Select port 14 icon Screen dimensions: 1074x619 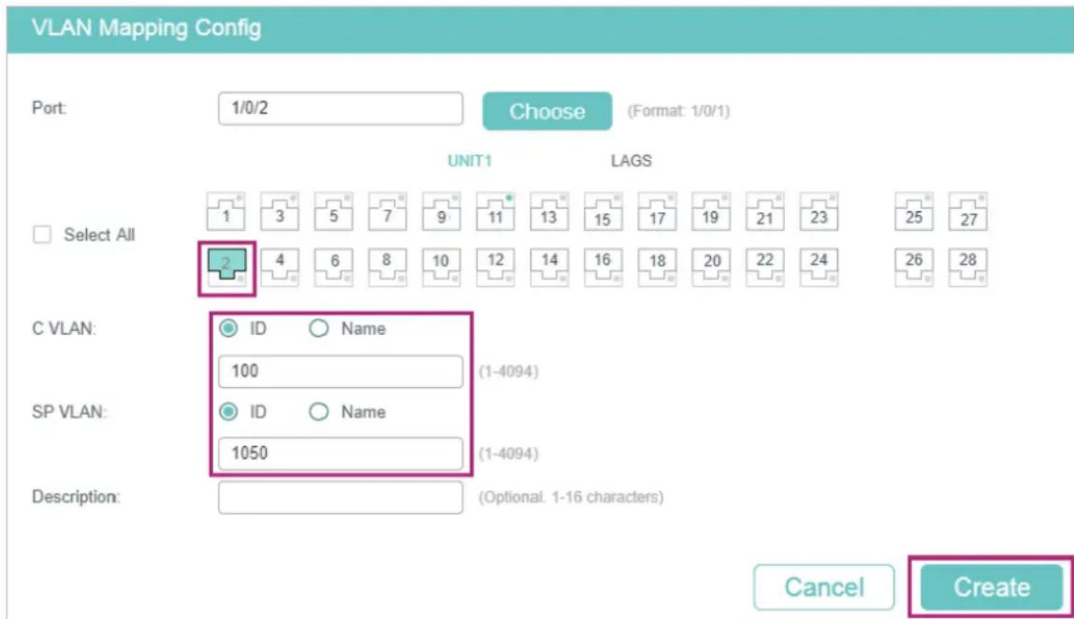coord(549,266)
